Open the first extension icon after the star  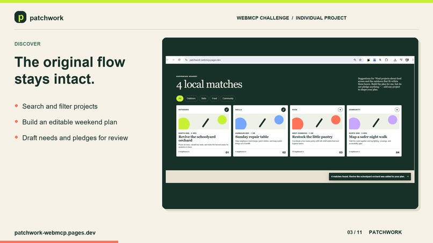click(x=369, y=60)
